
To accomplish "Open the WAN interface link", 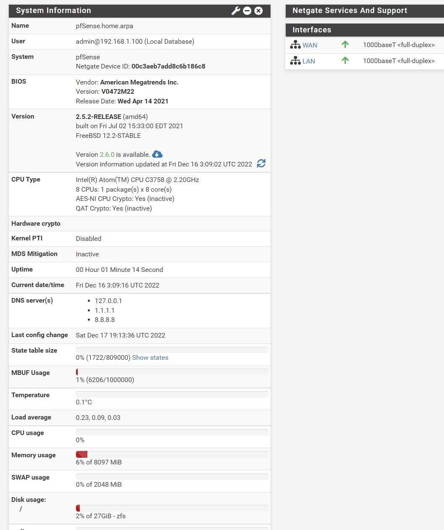I will click(310, 45).
